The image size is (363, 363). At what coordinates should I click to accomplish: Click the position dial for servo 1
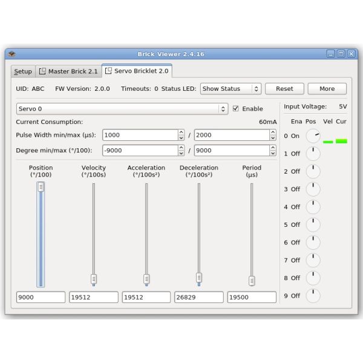point(313,154)
